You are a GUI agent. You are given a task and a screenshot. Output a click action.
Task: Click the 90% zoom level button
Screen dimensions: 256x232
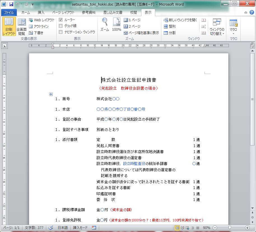point(206,228)
